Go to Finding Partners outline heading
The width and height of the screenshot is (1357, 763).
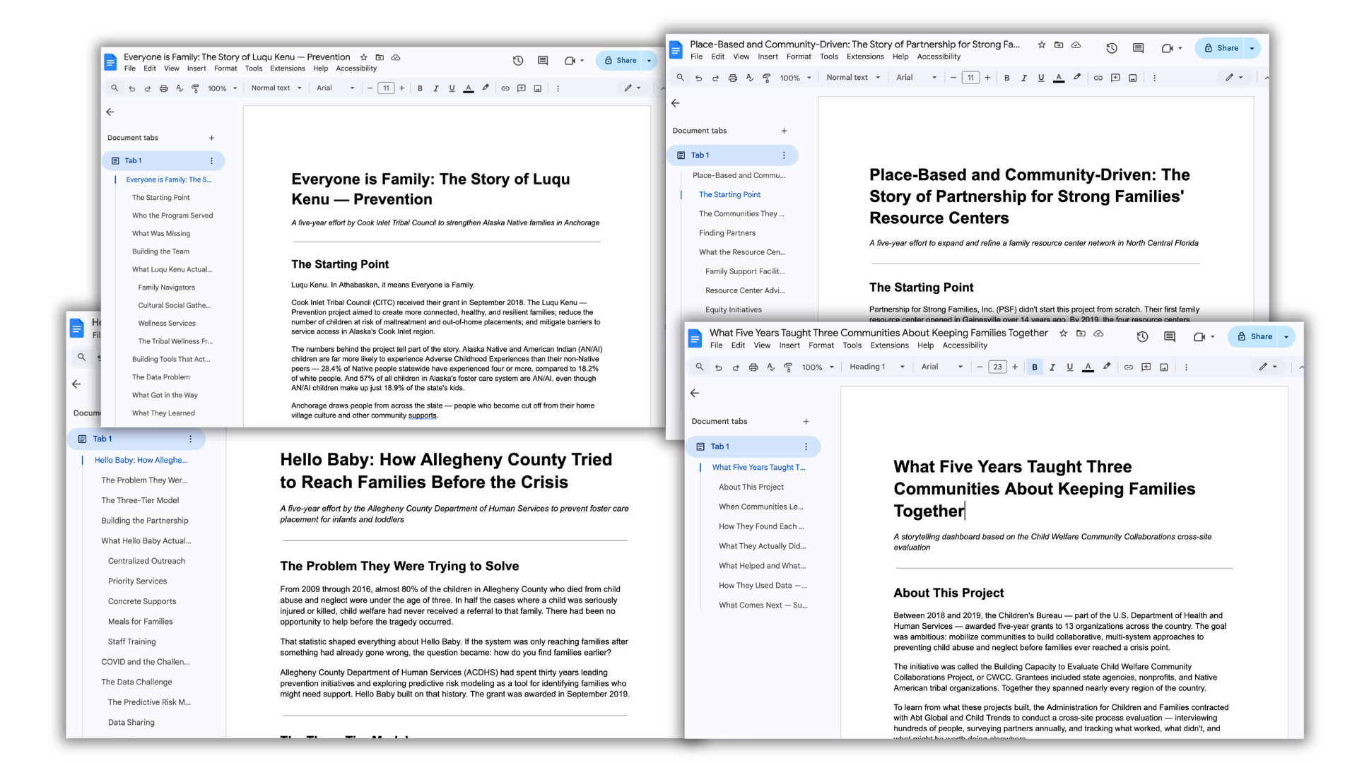727,233
